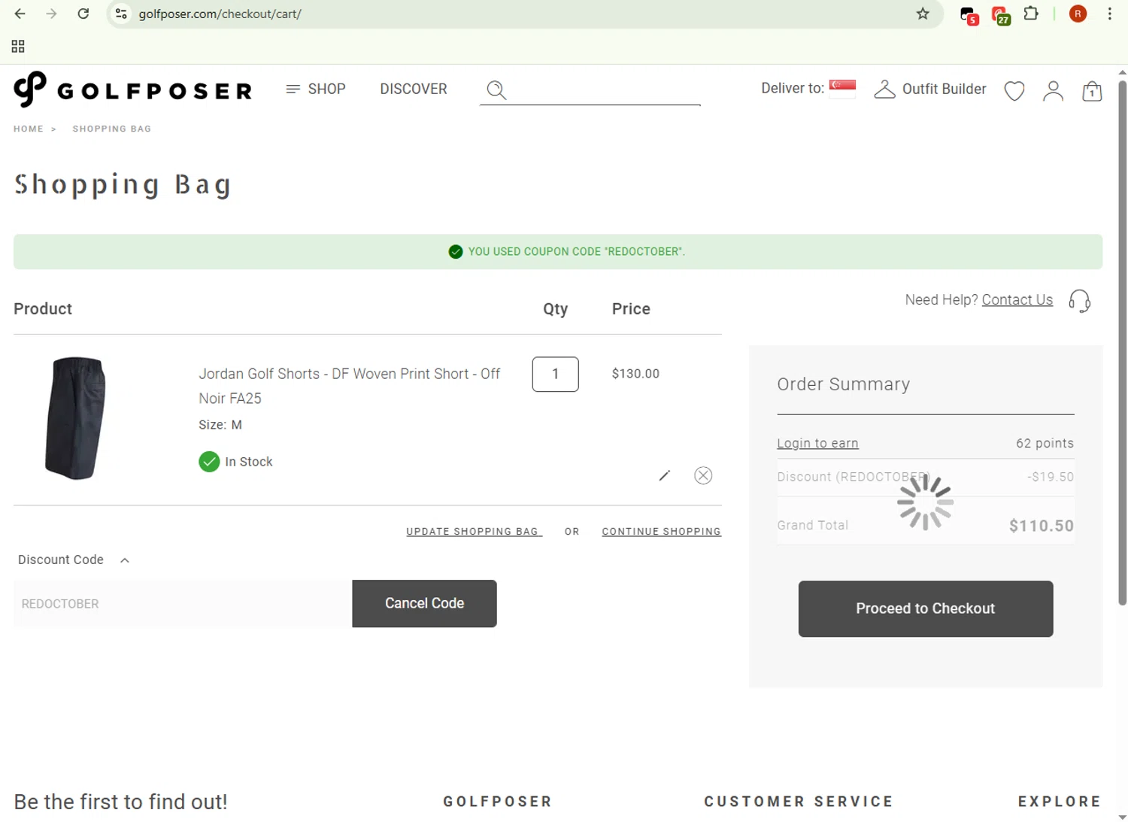1128x822 pixels.
Task: Click the Cancel Code button
Action: pyautogui.click(x=424, y=603)
